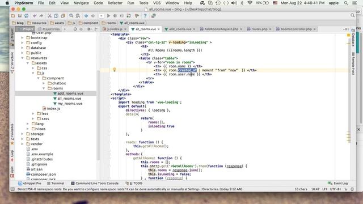
Task: Click the Synchronize toolbar icon
Action: [x=27, y=16]
